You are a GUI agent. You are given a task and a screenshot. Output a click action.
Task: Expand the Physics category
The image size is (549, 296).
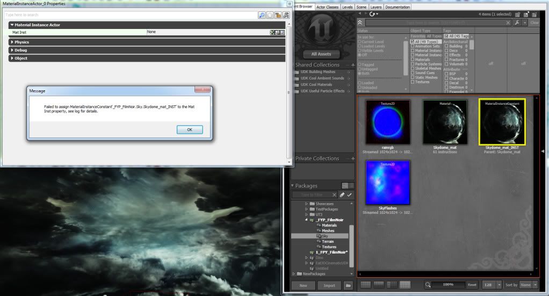click(12, 42)
